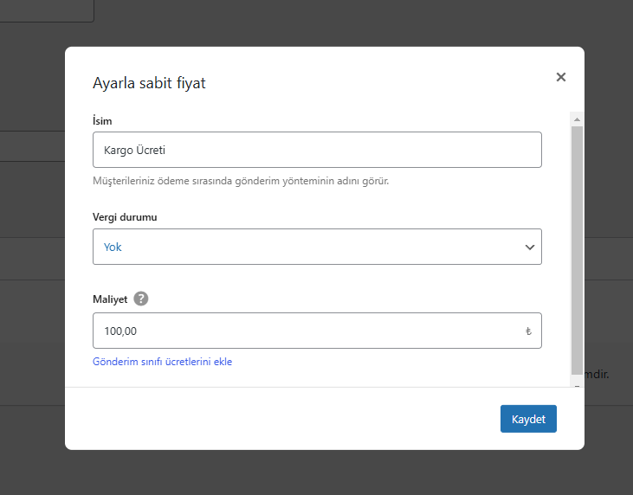Click the lira currency symbol in cost field

coord(528,331)
